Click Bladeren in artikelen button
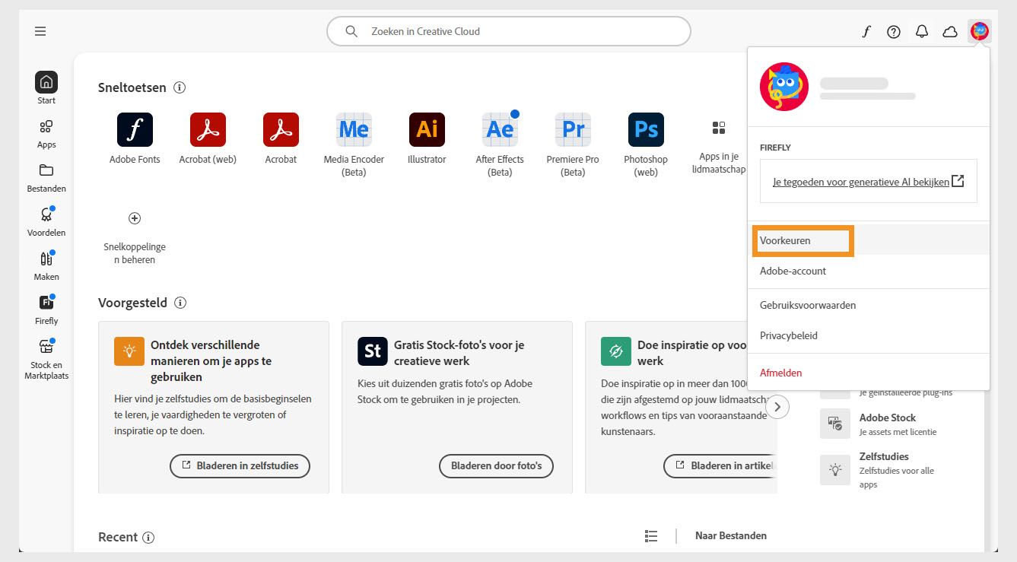Screen dimensions: 1017x562 [x=720, y=466]
